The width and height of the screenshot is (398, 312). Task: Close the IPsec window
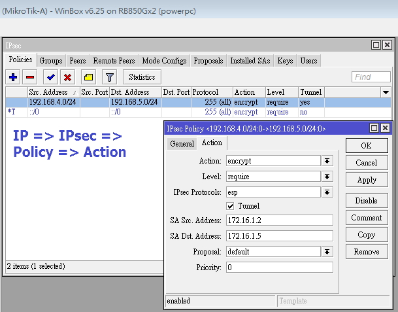point(387,45)
